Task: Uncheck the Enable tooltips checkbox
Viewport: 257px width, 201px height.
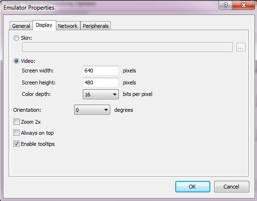Action: [x=16, y=144]
